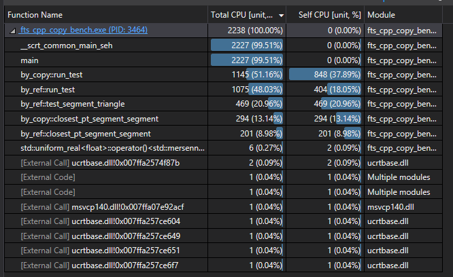Click msvcp140.dll module cell
The height and width of the screenshot is (277, 453).
point(403,207)
